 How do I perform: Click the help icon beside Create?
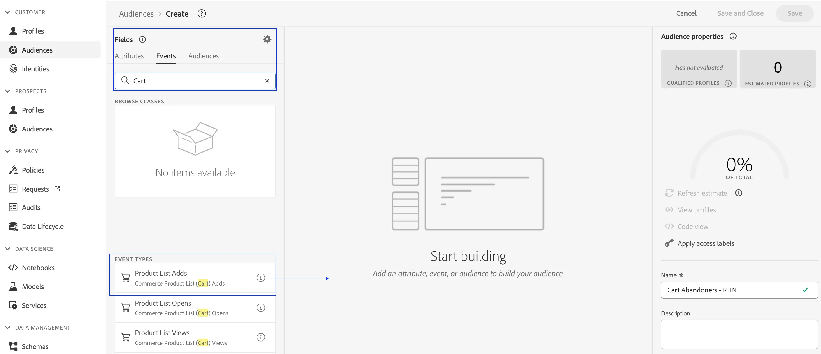click(202, 13)
